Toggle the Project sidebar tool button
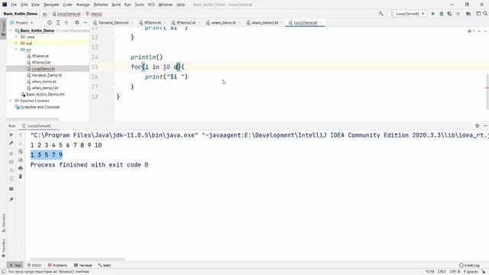489x275 pixels. click(x=3, y=28)
